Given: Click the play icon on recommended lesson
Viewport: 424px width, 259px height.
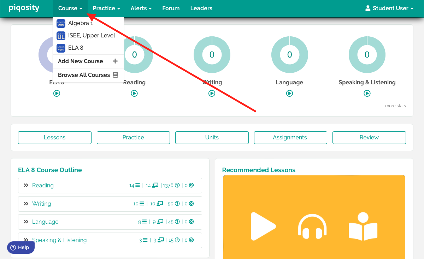Looking at the screenshot, I should click(263, 226).
